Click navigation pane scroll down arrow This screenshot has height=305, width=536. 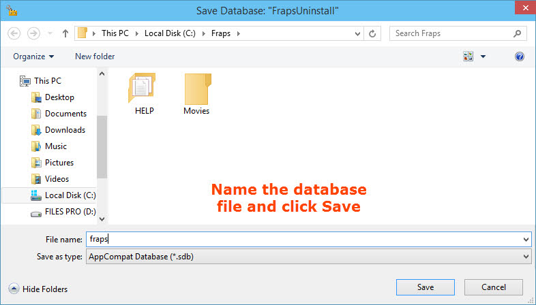click(x=102, y=219)
